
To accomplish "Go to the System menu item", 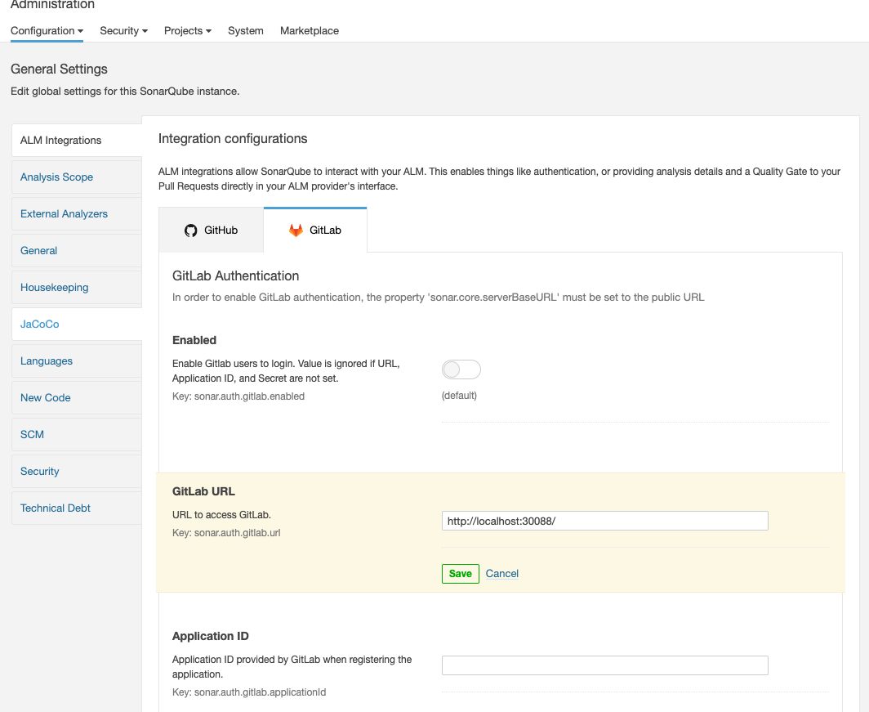I will point(245,31).
